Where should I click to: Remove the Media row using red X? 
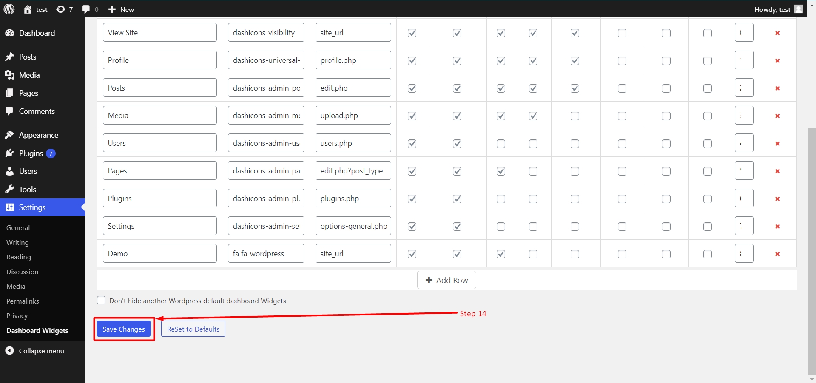tap(777, 116)
